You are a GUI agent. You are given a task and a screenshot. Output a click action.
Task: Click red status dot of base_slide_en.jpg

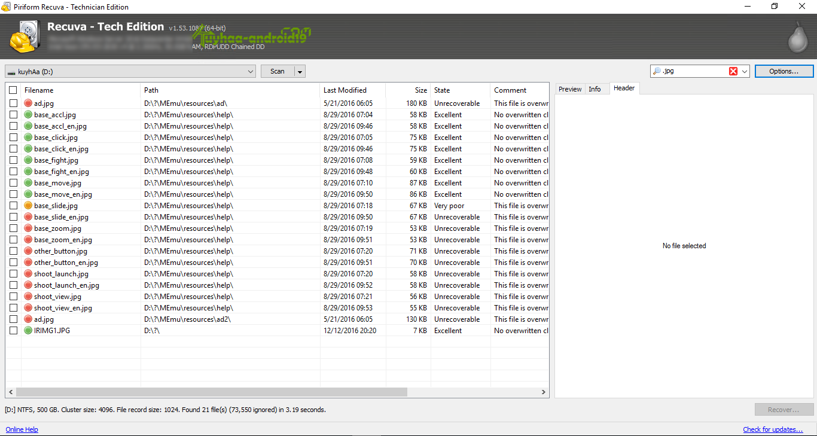(x=28, y=217)
